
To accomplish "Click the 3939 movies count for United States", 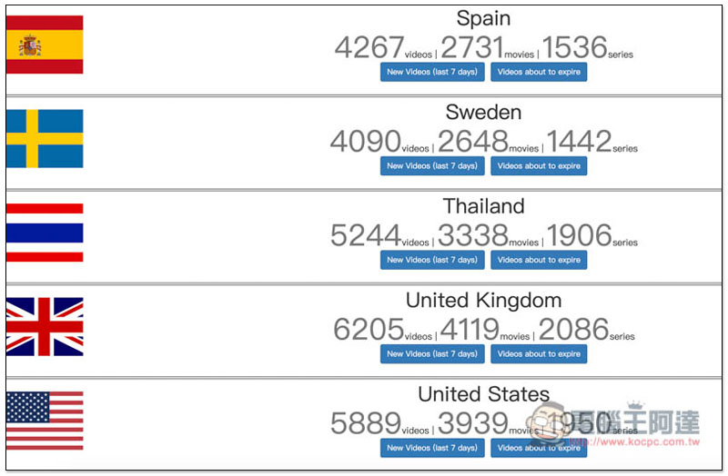I will click(x=472, y=423).
